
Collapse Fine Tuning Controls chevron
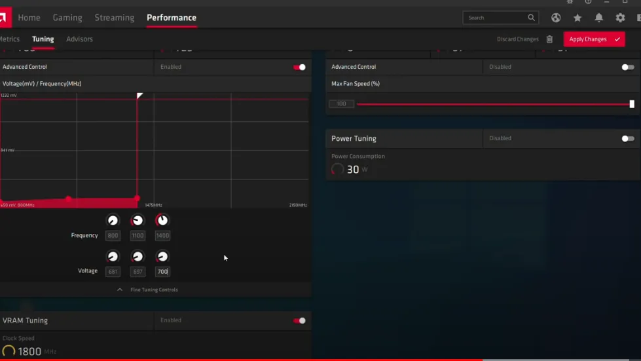point(120,290)
